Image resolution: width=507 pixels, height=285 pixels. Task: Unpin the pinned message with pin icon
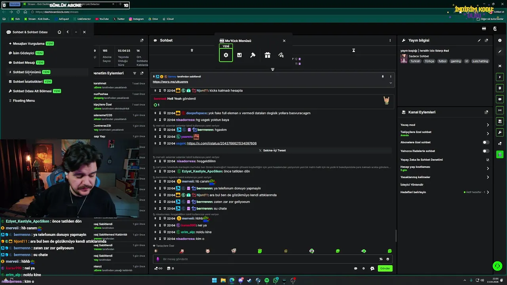point(383,76)
